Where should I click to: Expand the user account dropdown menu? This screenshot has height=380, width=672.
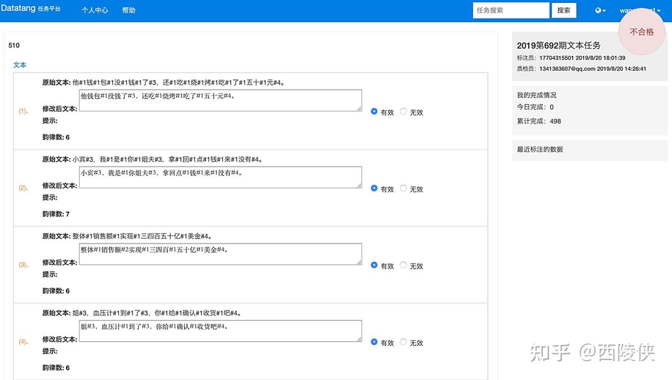coord(640,10)
